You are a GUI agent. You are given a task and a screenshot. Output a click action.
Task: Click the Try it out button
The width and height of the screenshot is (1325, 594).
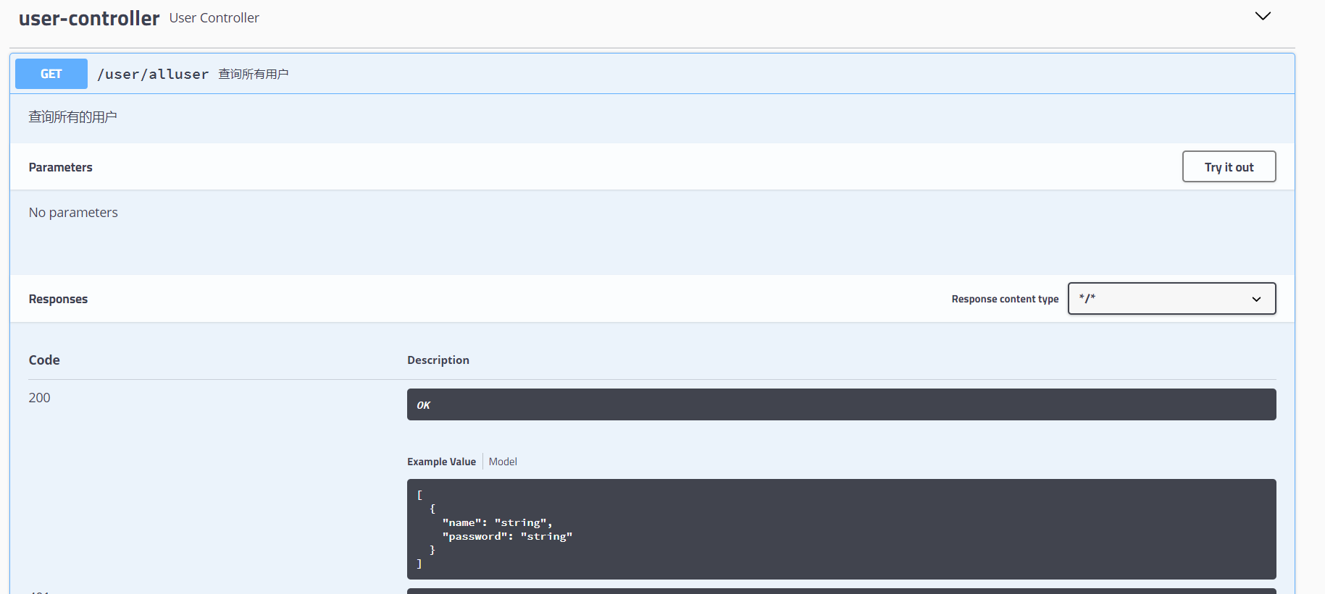(x=1229, y=166)
